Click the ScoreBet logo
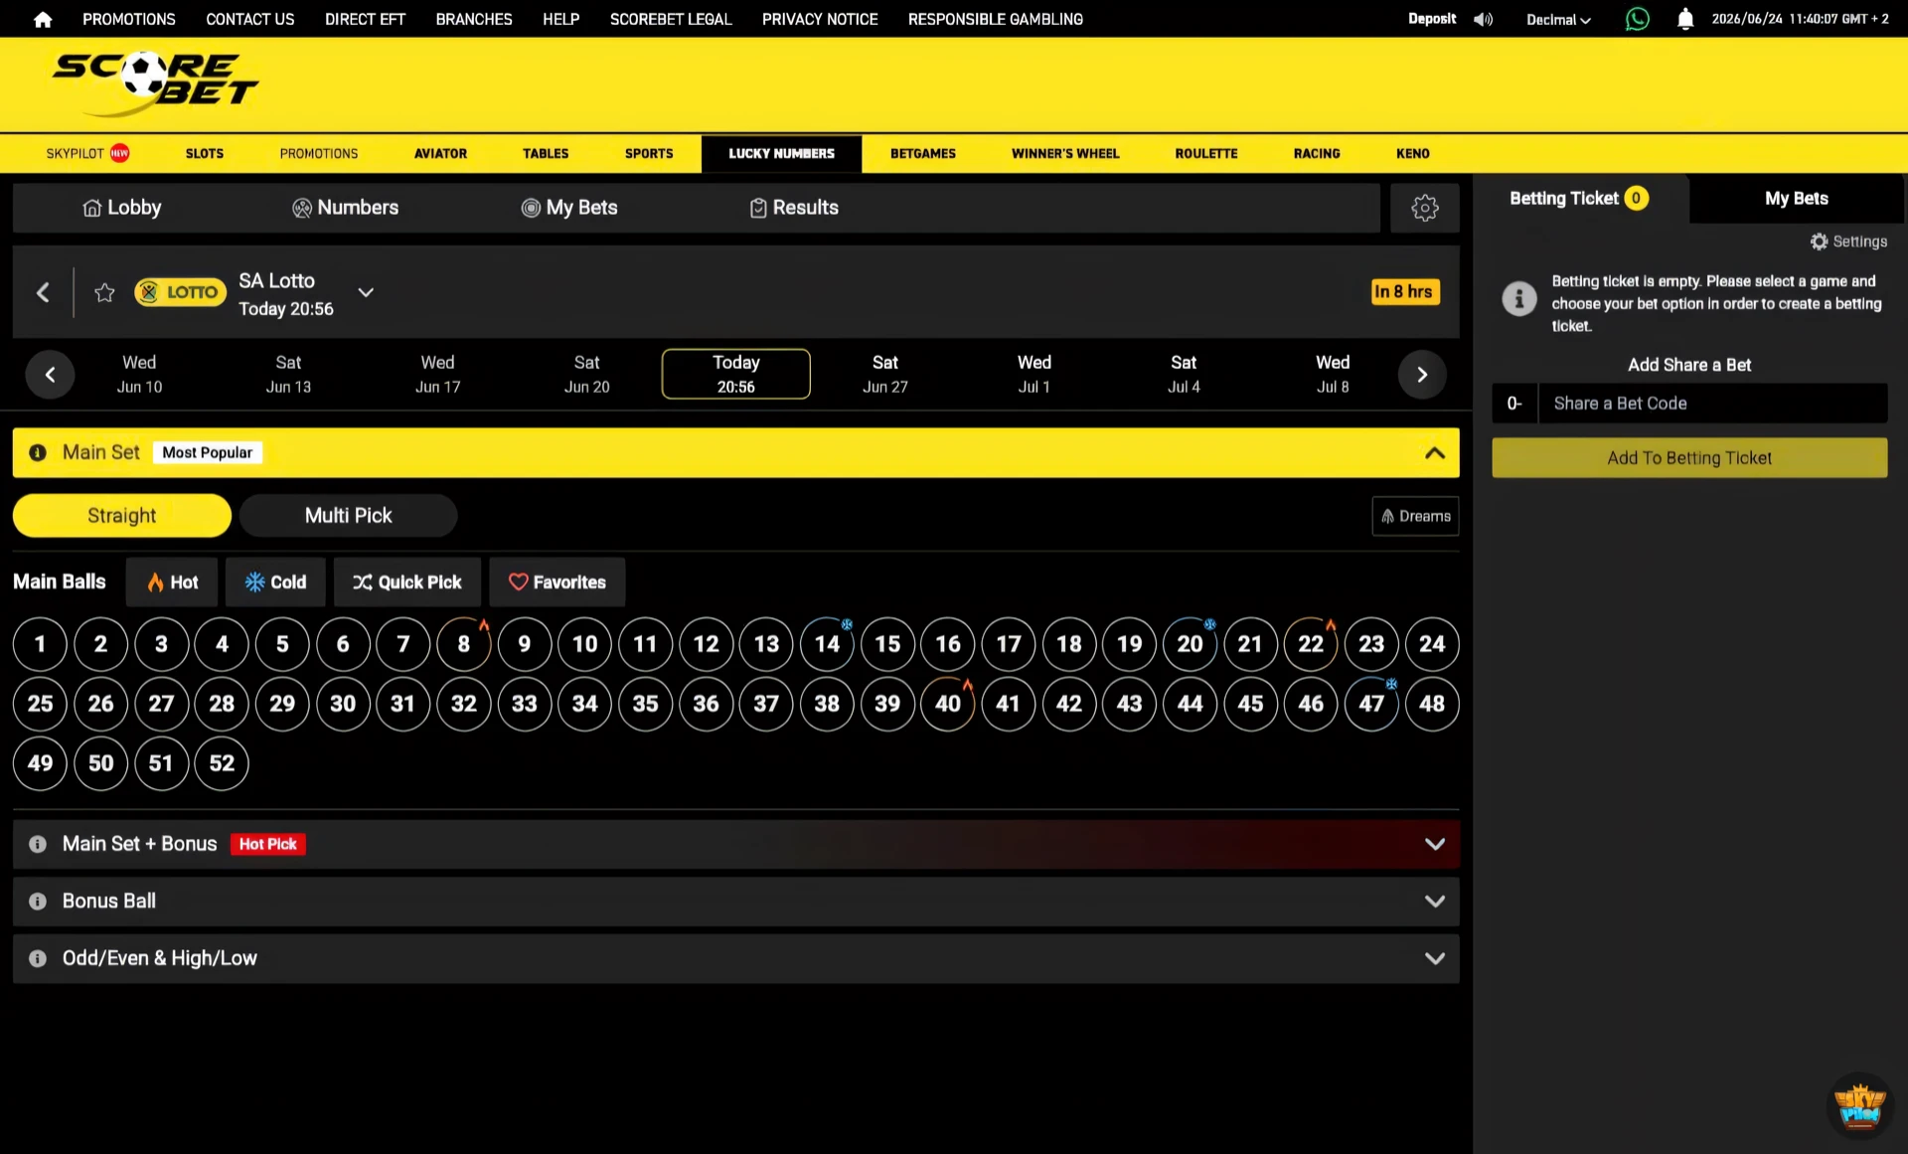 (154, 83)
